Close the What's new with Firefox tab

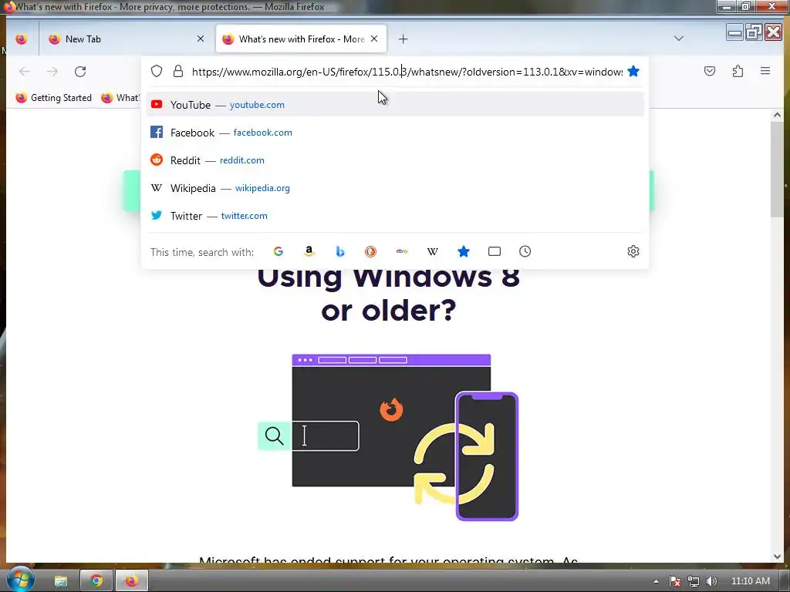pos(374,39)
